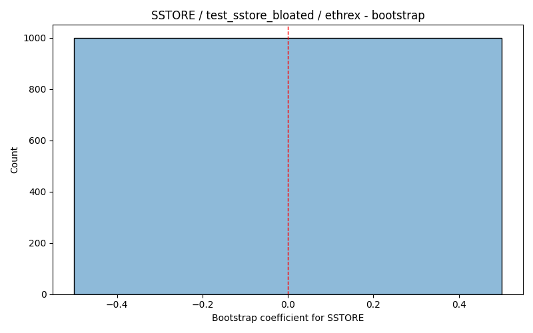This screenshot has width=533, height=333.
Task: Click the word ethrex in title
Action: click(342, 15)
